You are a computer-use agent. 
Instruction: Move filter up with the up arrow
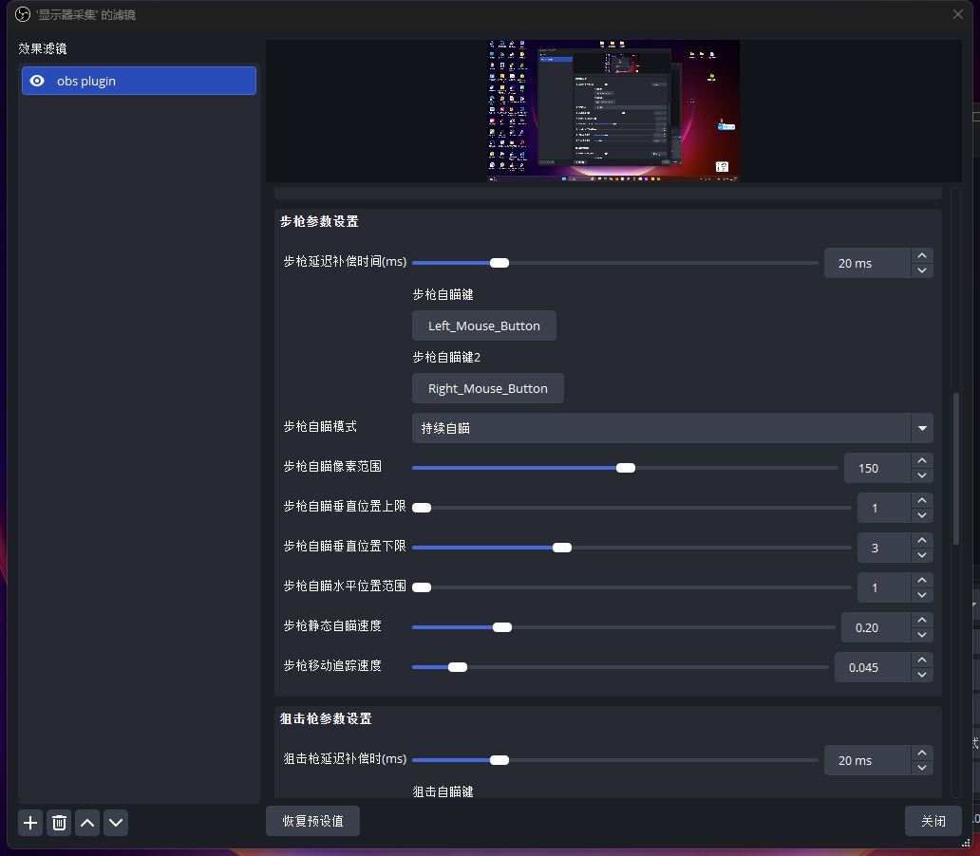tap(87, 823)
